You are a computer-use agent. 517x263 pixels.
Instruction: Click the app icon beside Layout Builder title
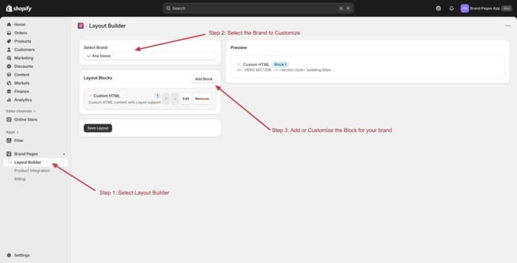pyautogui.click(x=81, y=26)
